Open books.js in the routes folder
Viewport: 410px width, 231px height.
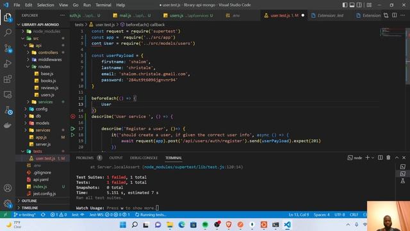coord(48,81)
